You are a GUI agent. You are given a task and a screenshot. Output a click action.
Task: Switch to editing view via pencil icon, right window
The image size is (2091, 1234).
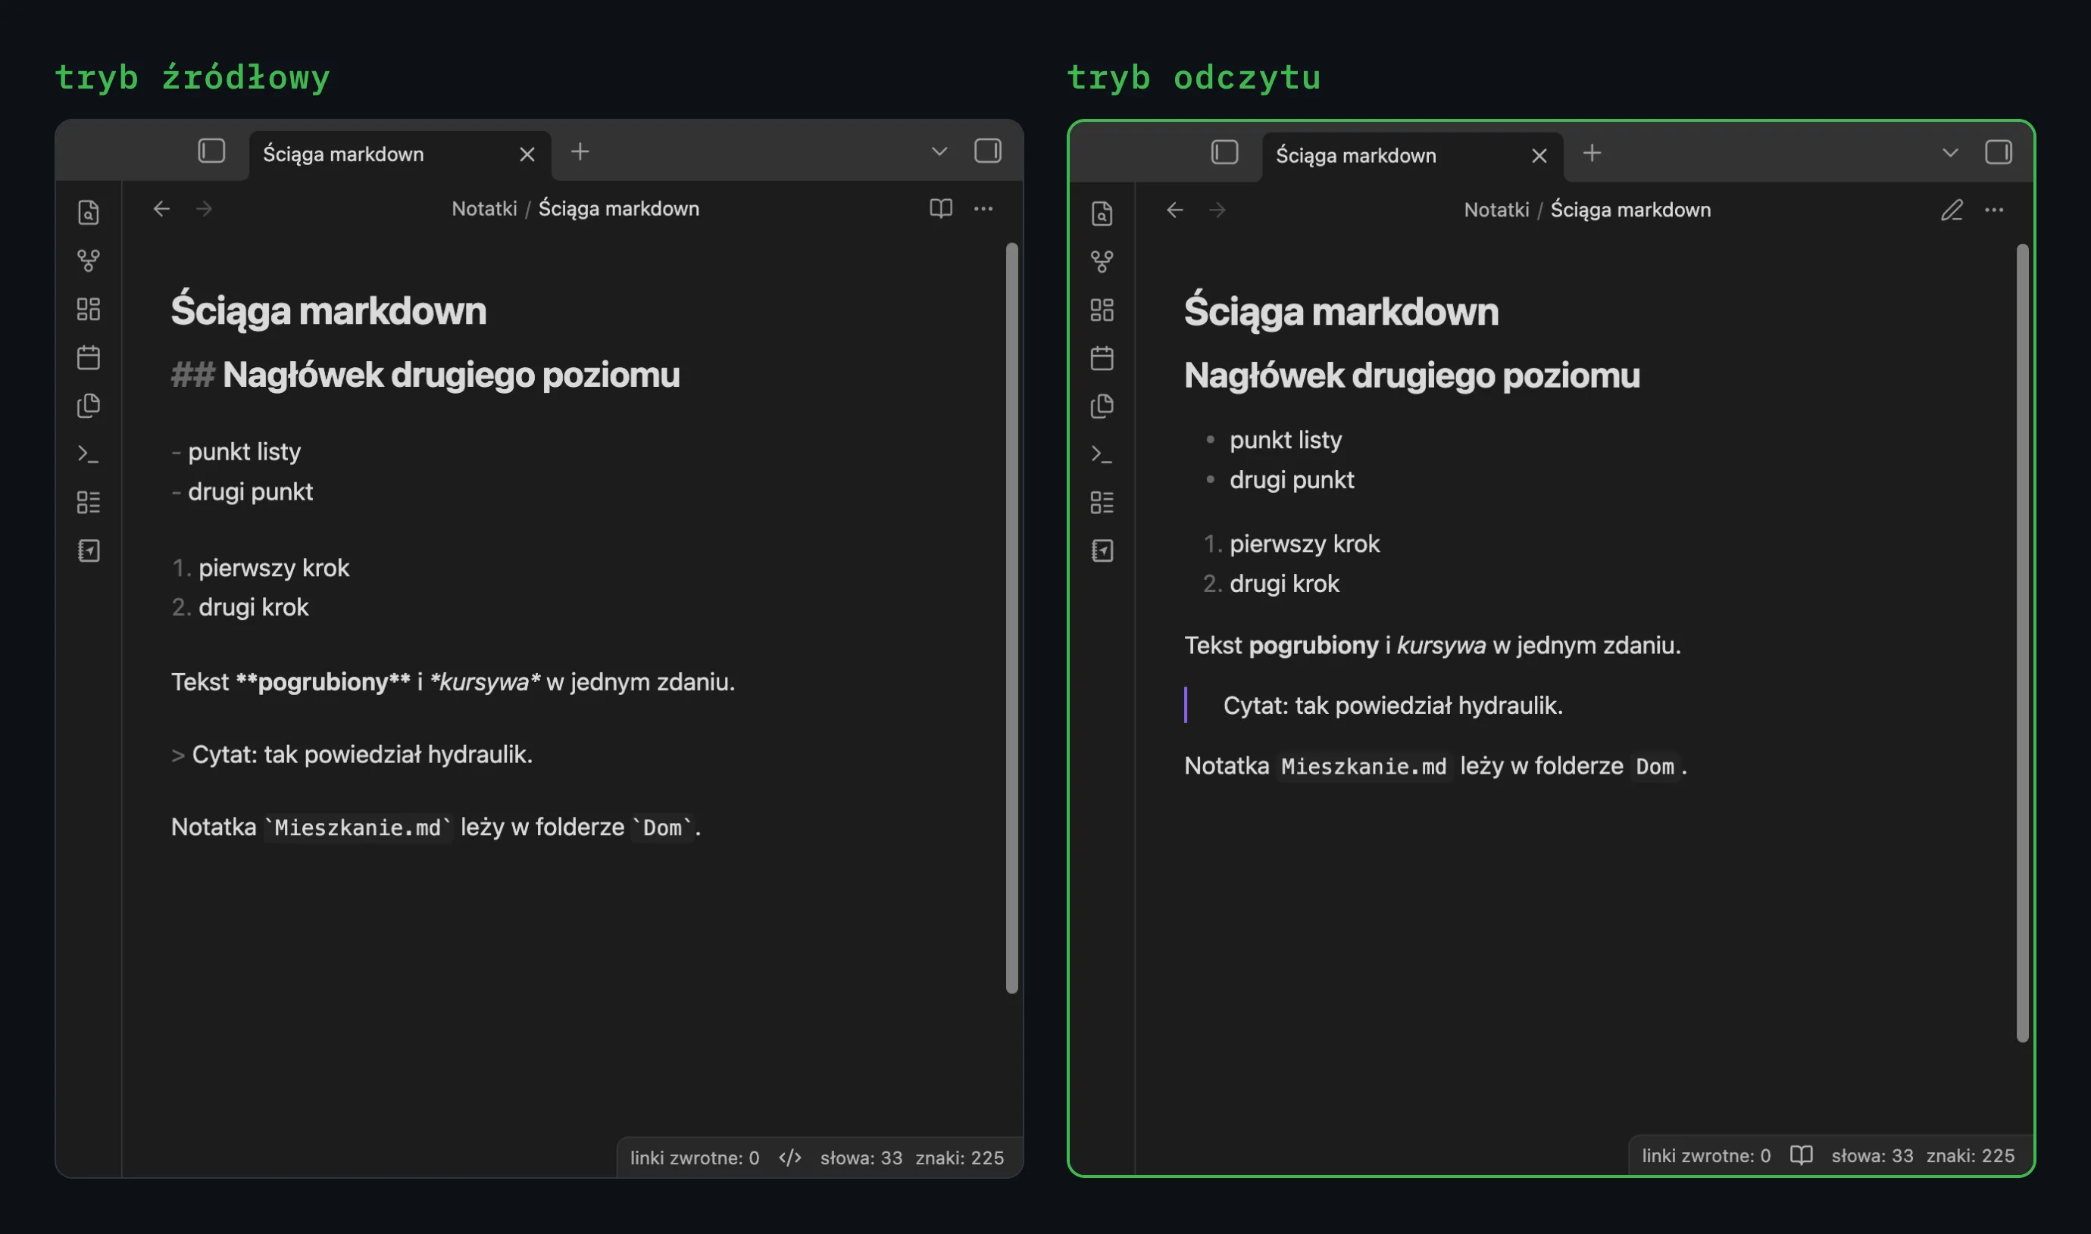click(x=1952, y=210)
